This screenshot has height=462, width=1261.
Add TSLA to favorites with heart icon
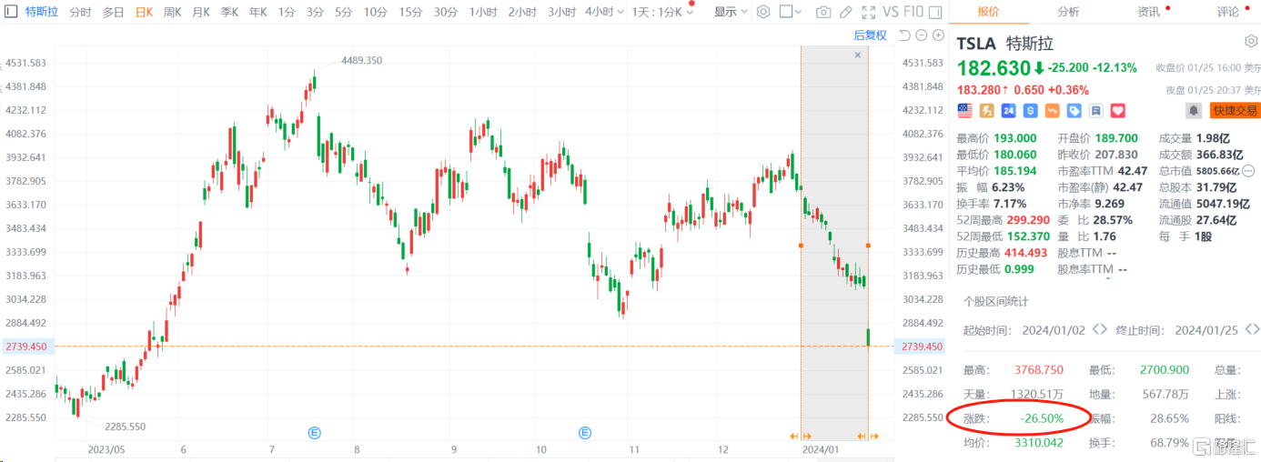[1118, 110]
